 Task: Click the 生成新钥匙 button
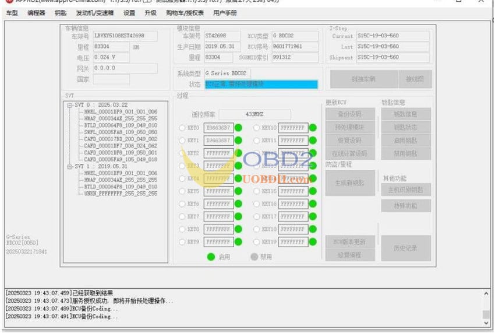[x=350, y=183]
